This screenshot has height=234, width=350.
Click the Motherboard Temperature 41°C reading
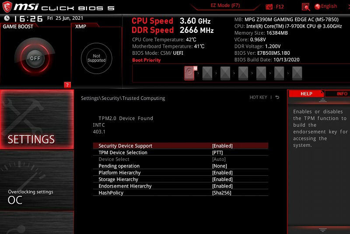point(168,46)
